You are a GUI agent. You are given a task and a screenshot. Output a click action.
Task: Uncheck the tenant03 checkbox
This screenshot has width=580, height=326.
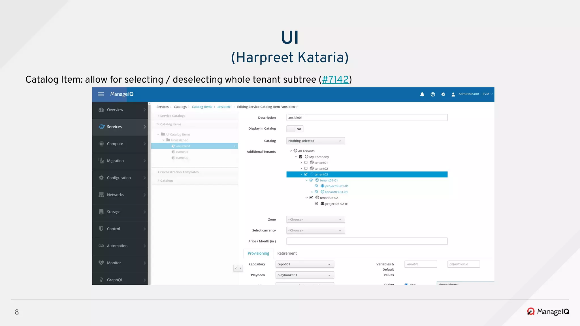[306, 174]
